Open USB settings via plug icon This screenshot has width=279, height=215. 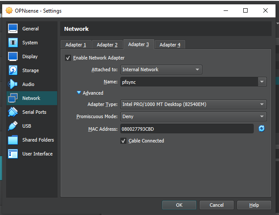click(x=13, y=126)
